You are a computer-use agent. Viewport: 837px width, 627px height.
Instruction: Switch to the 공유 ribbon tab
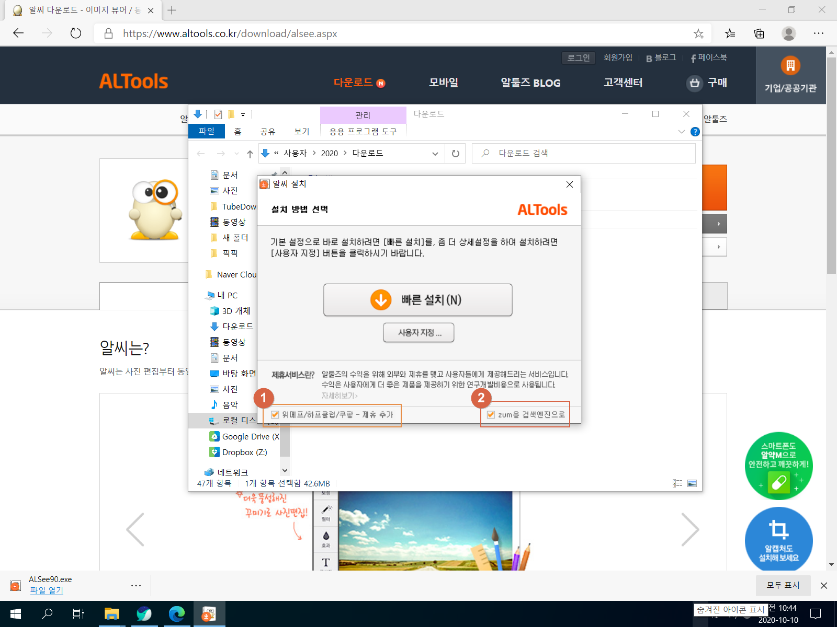(268, 131)
